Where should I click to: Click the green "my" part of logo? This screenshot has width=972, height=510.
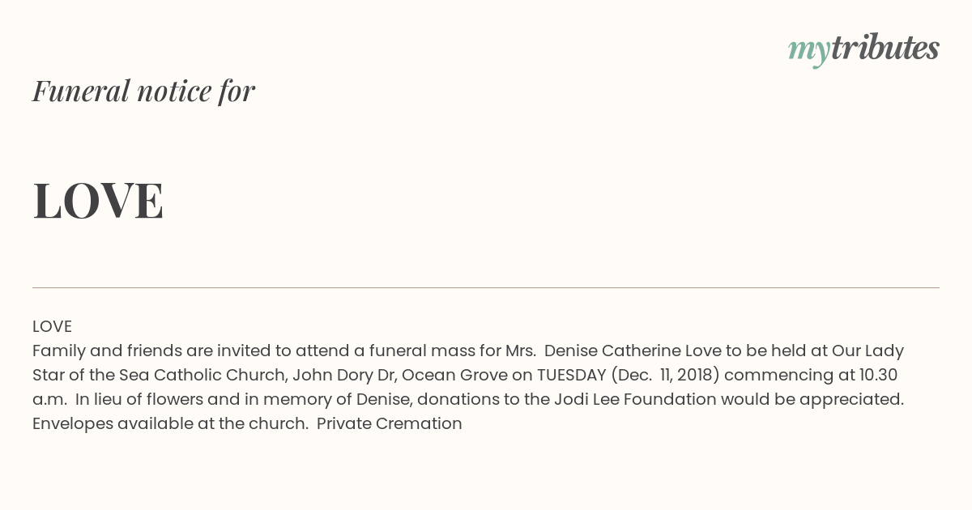(808, 52)
